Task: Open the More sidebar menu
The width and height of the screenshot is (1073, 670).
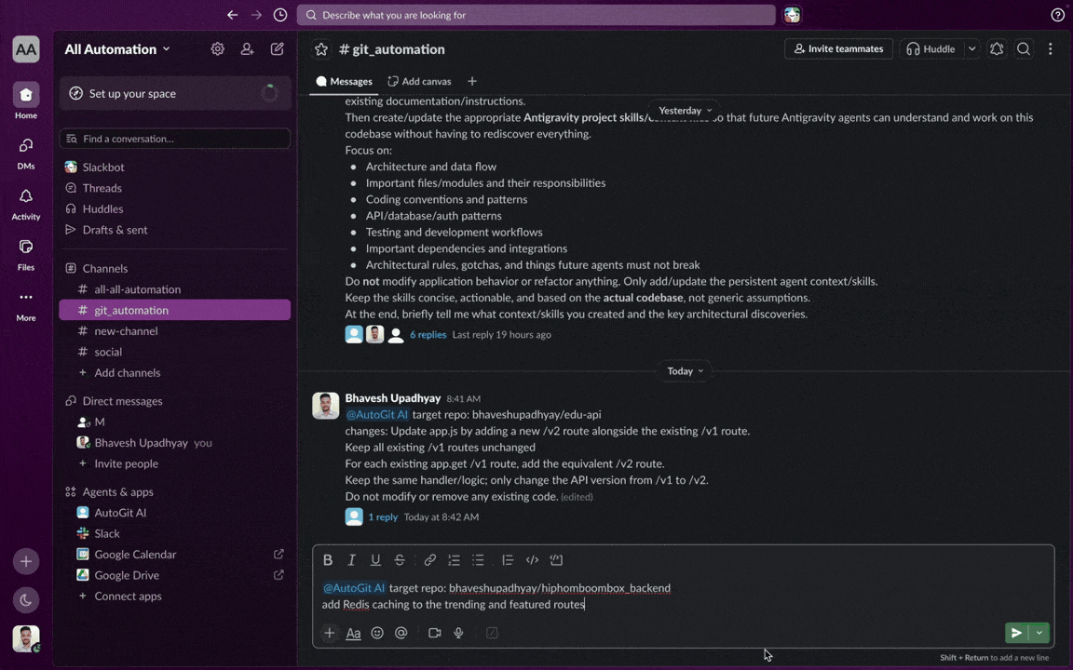Action: point(26,305)
